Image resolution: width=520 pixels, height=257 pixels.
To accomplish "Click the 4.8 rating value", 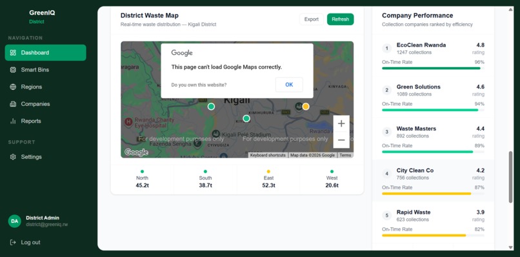I will tap(480, 45).
